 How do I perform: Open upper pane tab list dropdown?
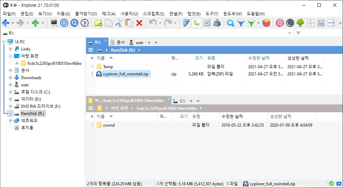[x=156, y=43]
